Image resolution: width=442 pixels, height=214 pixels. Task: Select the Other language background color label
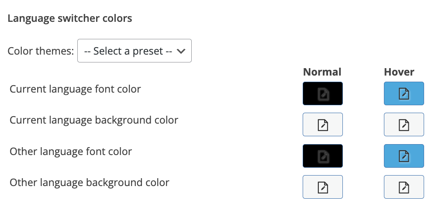pos(90,183)
